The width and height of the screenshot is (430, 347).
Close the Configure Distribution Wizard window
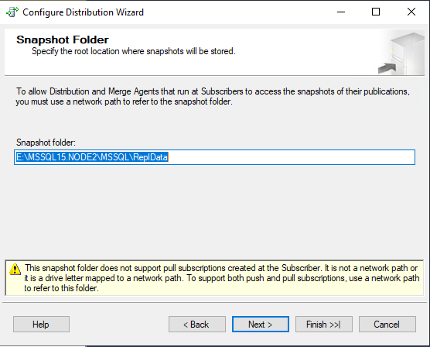[x=411, y=12]
